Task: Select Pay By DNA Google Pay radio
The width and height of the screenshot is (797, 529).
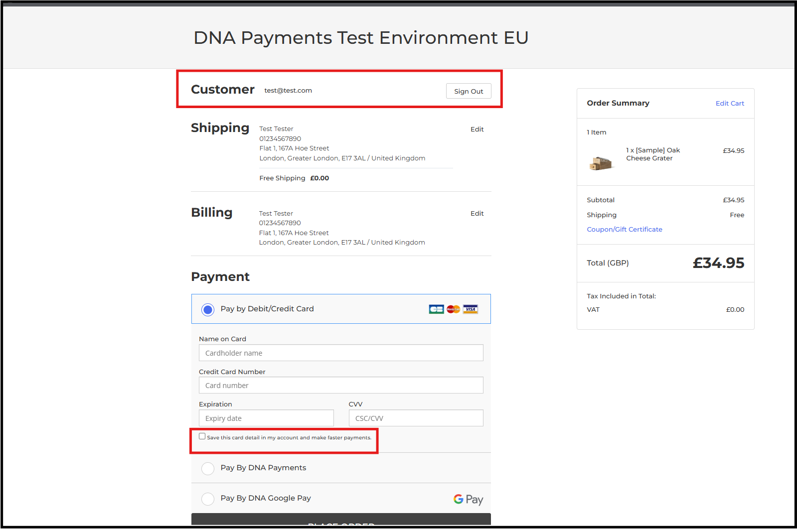Action: 208,499
